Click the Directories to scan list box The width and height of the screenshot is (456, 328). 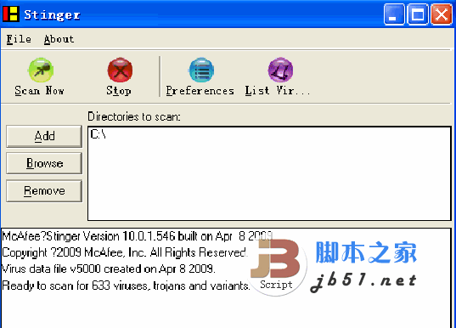click(x=269, y=173)
